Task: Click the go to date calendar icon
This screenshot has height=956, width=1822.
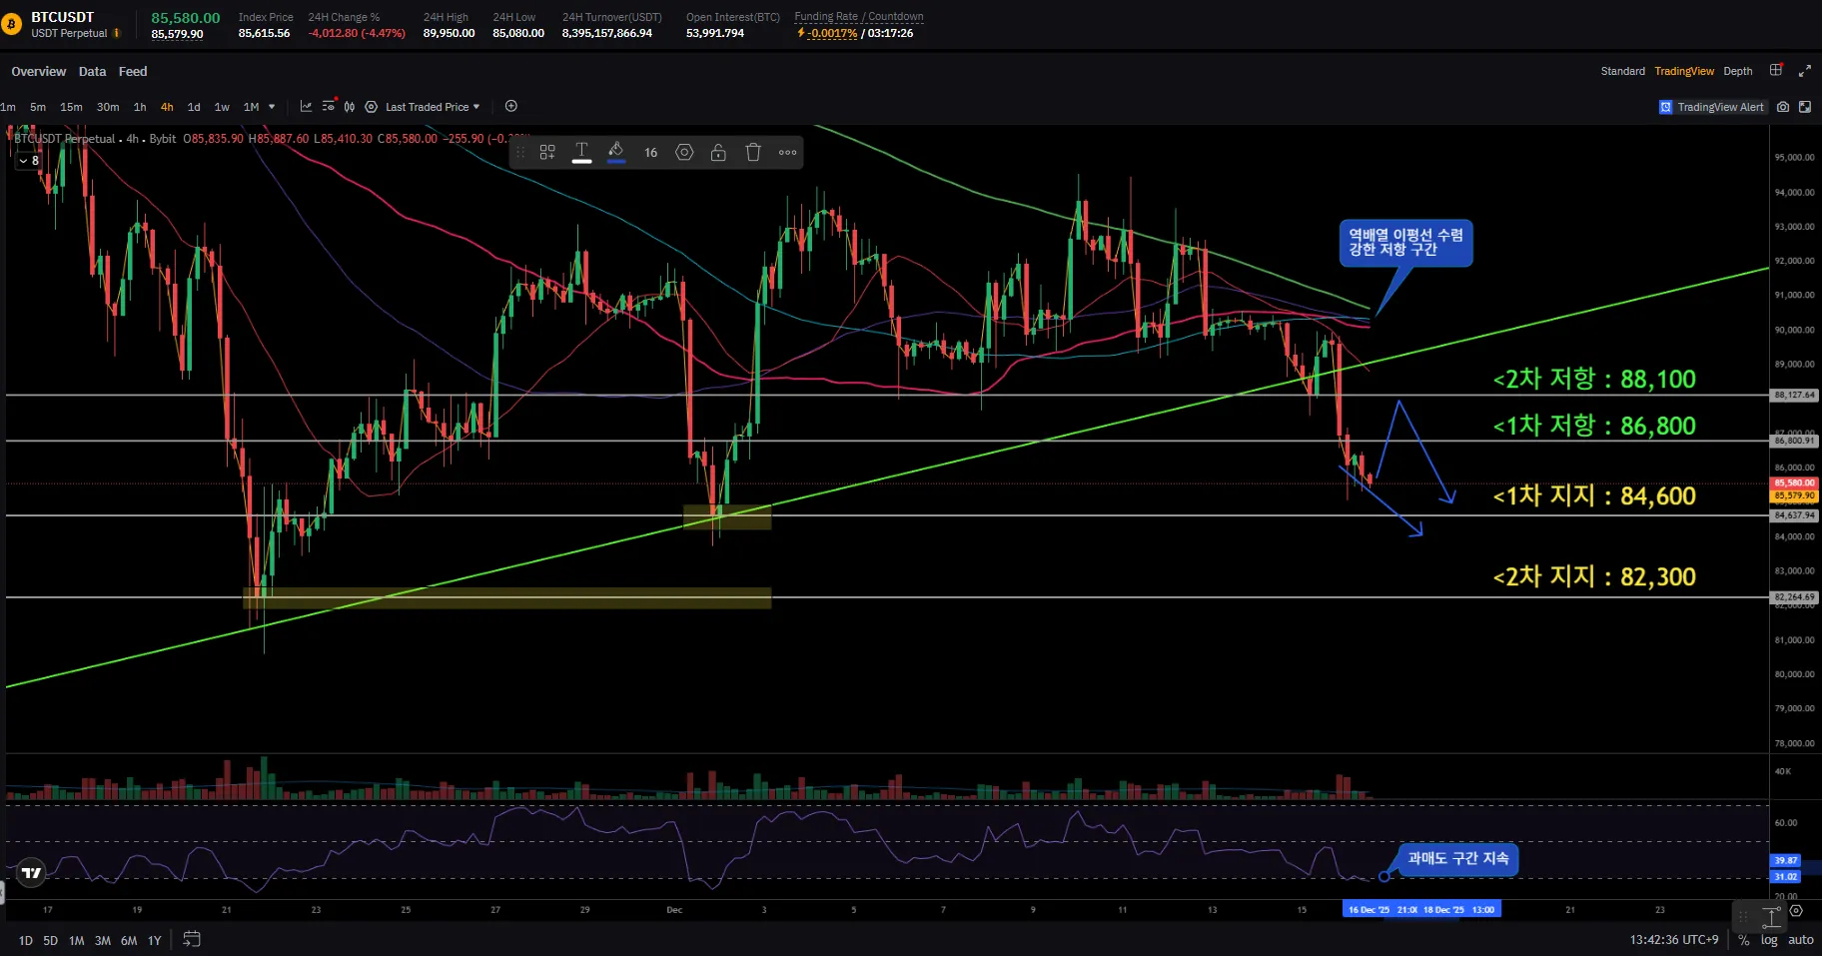Action: pyautogui.click(x=192, y=940)
